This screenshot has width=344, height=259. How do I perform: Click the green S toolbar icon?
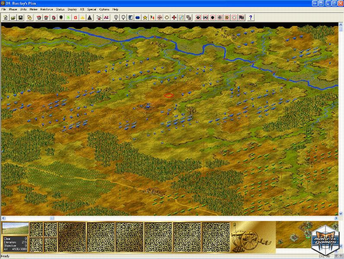[x=68, y=18]
